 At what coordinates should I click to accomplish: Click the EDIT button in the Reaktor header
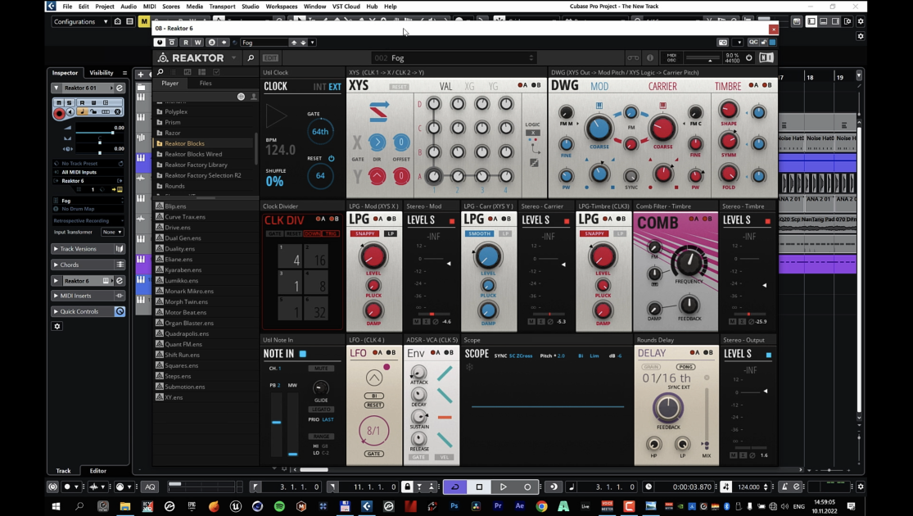pyautogui.click(x=271, y=57)
